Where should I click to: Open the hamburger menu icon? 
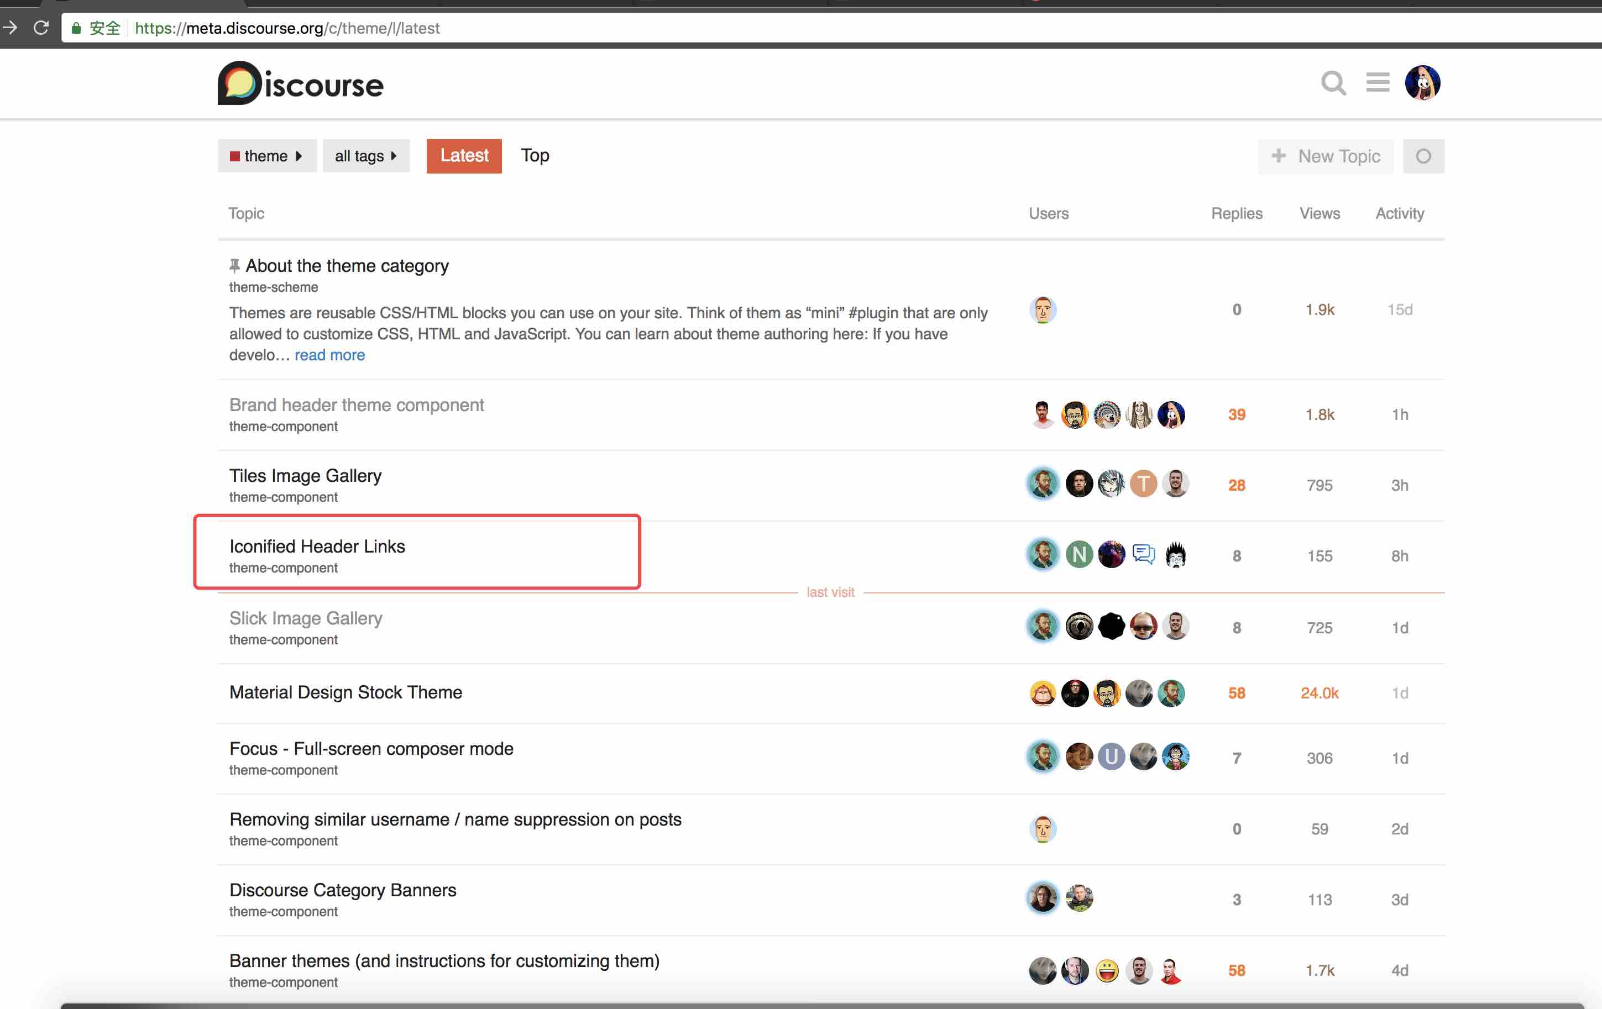(x=1377, y=82)
